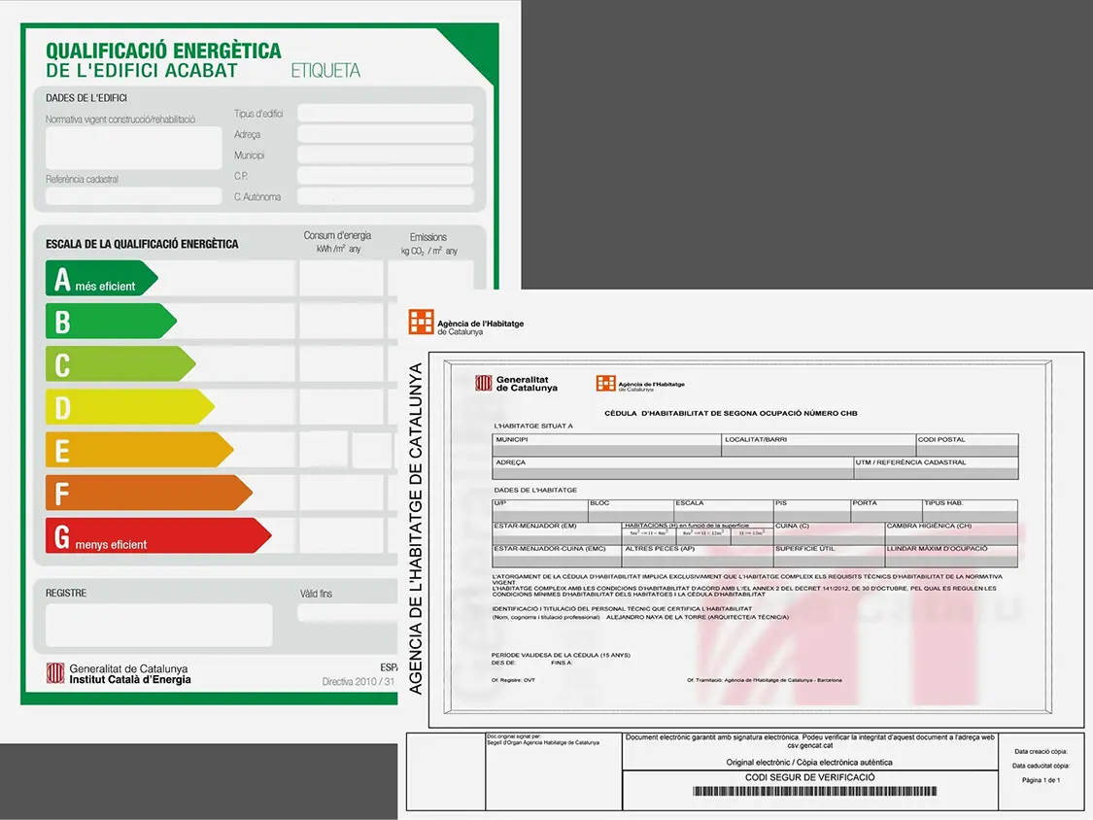1093x820 pixels.
Task: Click the Normativa vigent construcció/rehabilitació box
Action: [x=133, y=148]
